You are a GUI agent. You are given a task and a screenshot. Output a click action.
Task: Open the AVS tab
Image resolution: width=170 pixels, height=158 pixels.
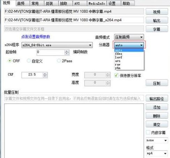click(80, 3)
